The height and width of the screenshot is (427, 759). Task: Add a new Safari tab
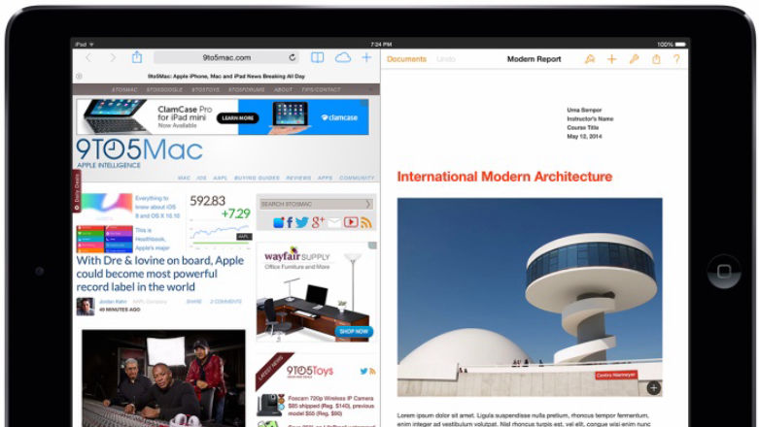(366, 58)
